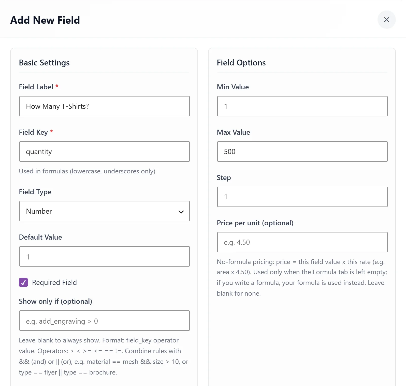Click the 'Show only if' condition input
The width and height of the screenshot is (406, 386).
tap(105, 321)
